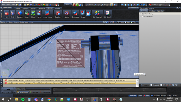The height and width of the screenshot is (102, 181).
Task: Click the Pivot status bar button
Action: coord(146,96)
